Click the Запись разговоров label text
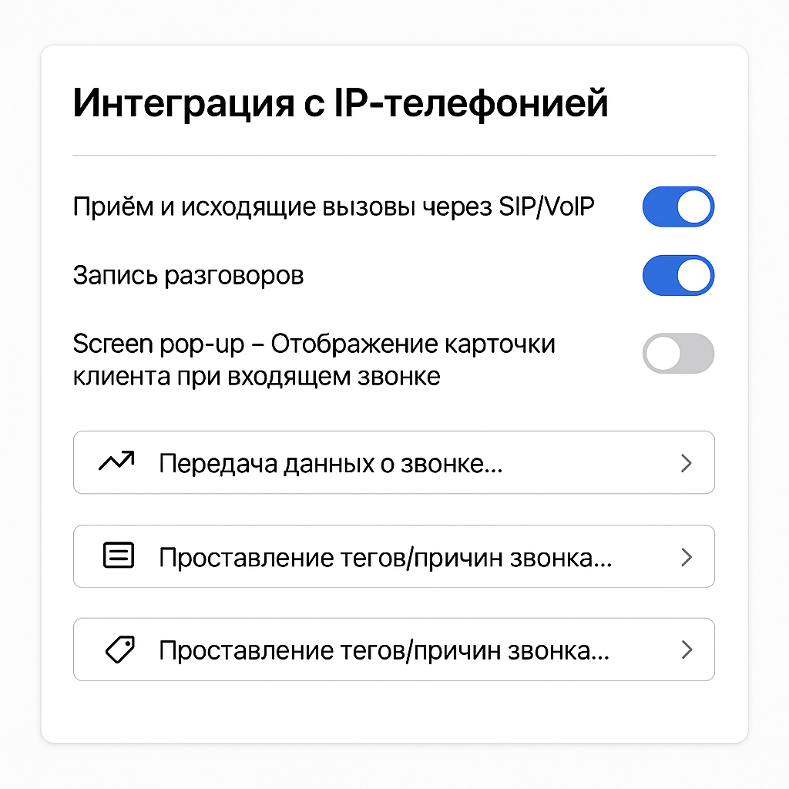Viewport: 789px width, 789px height. (188, 276)
